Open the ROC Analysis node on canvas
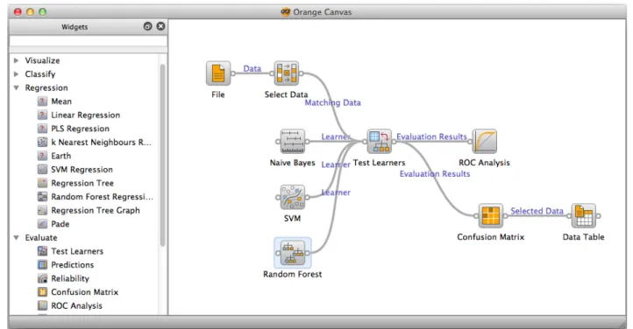The image size is (633, 329). (x=484, y=142)
